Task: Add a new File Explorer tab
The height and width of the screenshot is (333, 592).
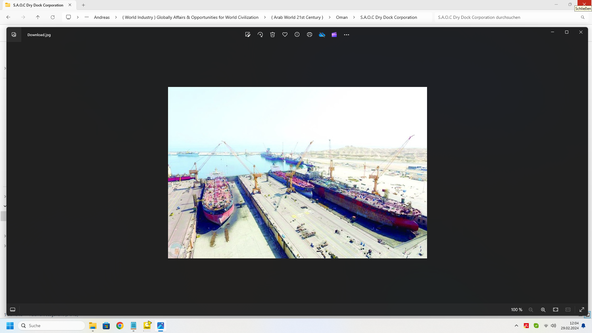Action: (83, 5)
